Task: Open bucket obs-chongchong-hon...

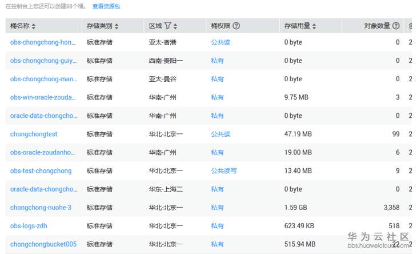Action: coord(43,42)
